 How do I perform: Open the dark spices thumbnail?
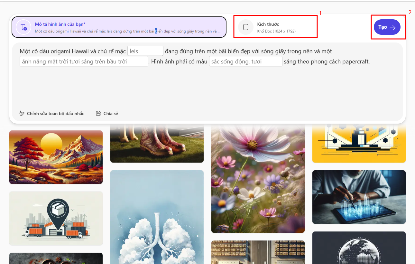point(56,259)
